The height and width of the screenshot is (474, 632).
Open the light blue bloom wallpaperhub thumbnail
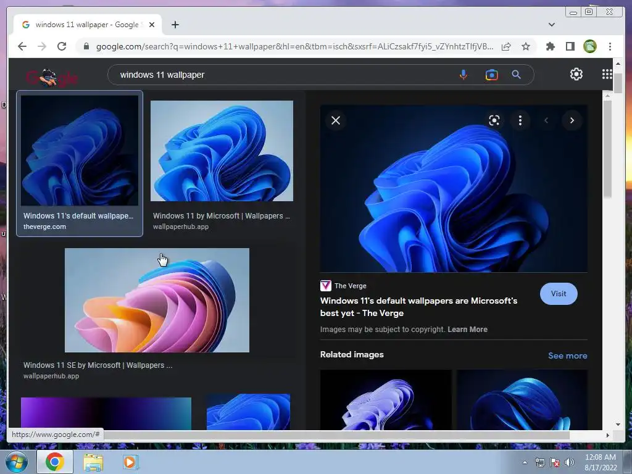click(222, 151)
